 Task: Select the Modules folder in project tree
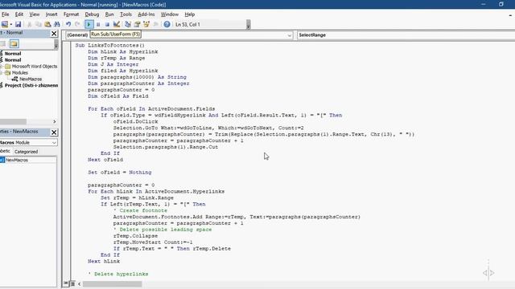(x=19, y=73)
